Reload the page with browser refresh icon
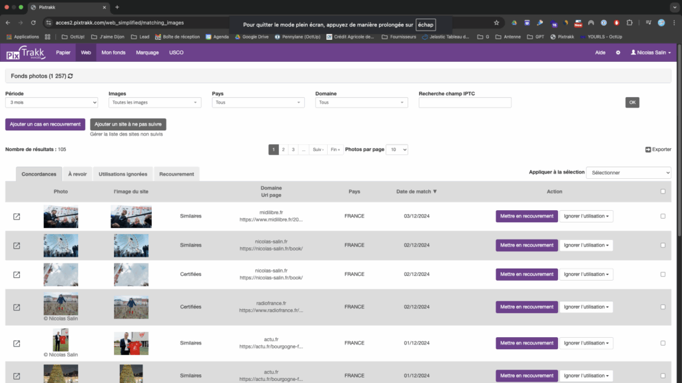682x383 pixels. (x=33, y=23)
